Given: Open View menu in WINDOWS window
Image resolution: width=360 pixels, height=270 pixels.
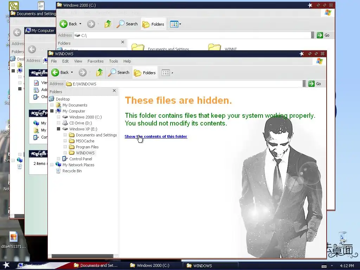Looking at the screenshot, I should pyautogui.click(x=78, y=61).
